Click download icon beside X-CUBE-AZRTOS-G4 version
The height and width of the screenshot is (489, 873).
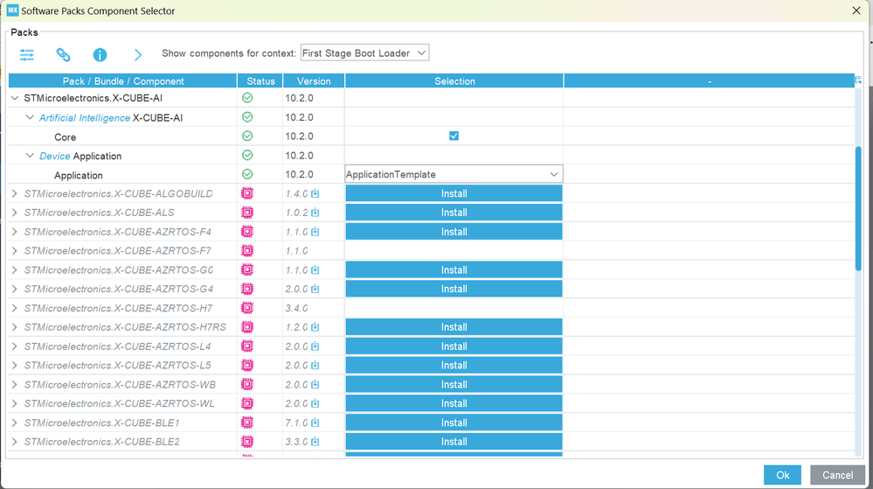315,289
